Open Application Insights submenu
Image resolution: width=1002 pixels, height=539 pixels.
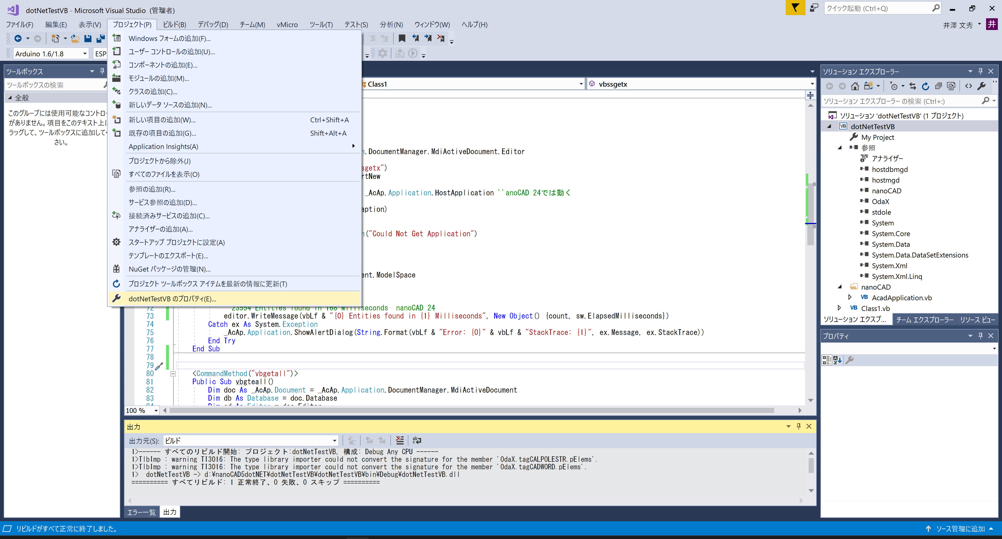235,146
